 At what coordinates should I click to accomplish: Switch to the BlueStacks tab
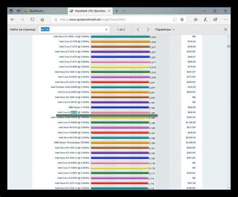(45, 11)
